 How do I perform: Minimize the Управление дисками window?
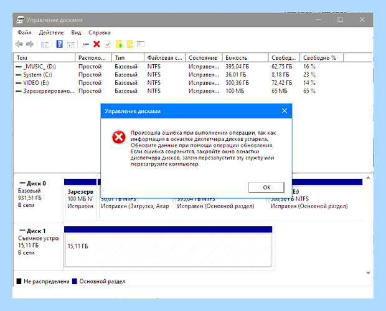coord(319,20)
